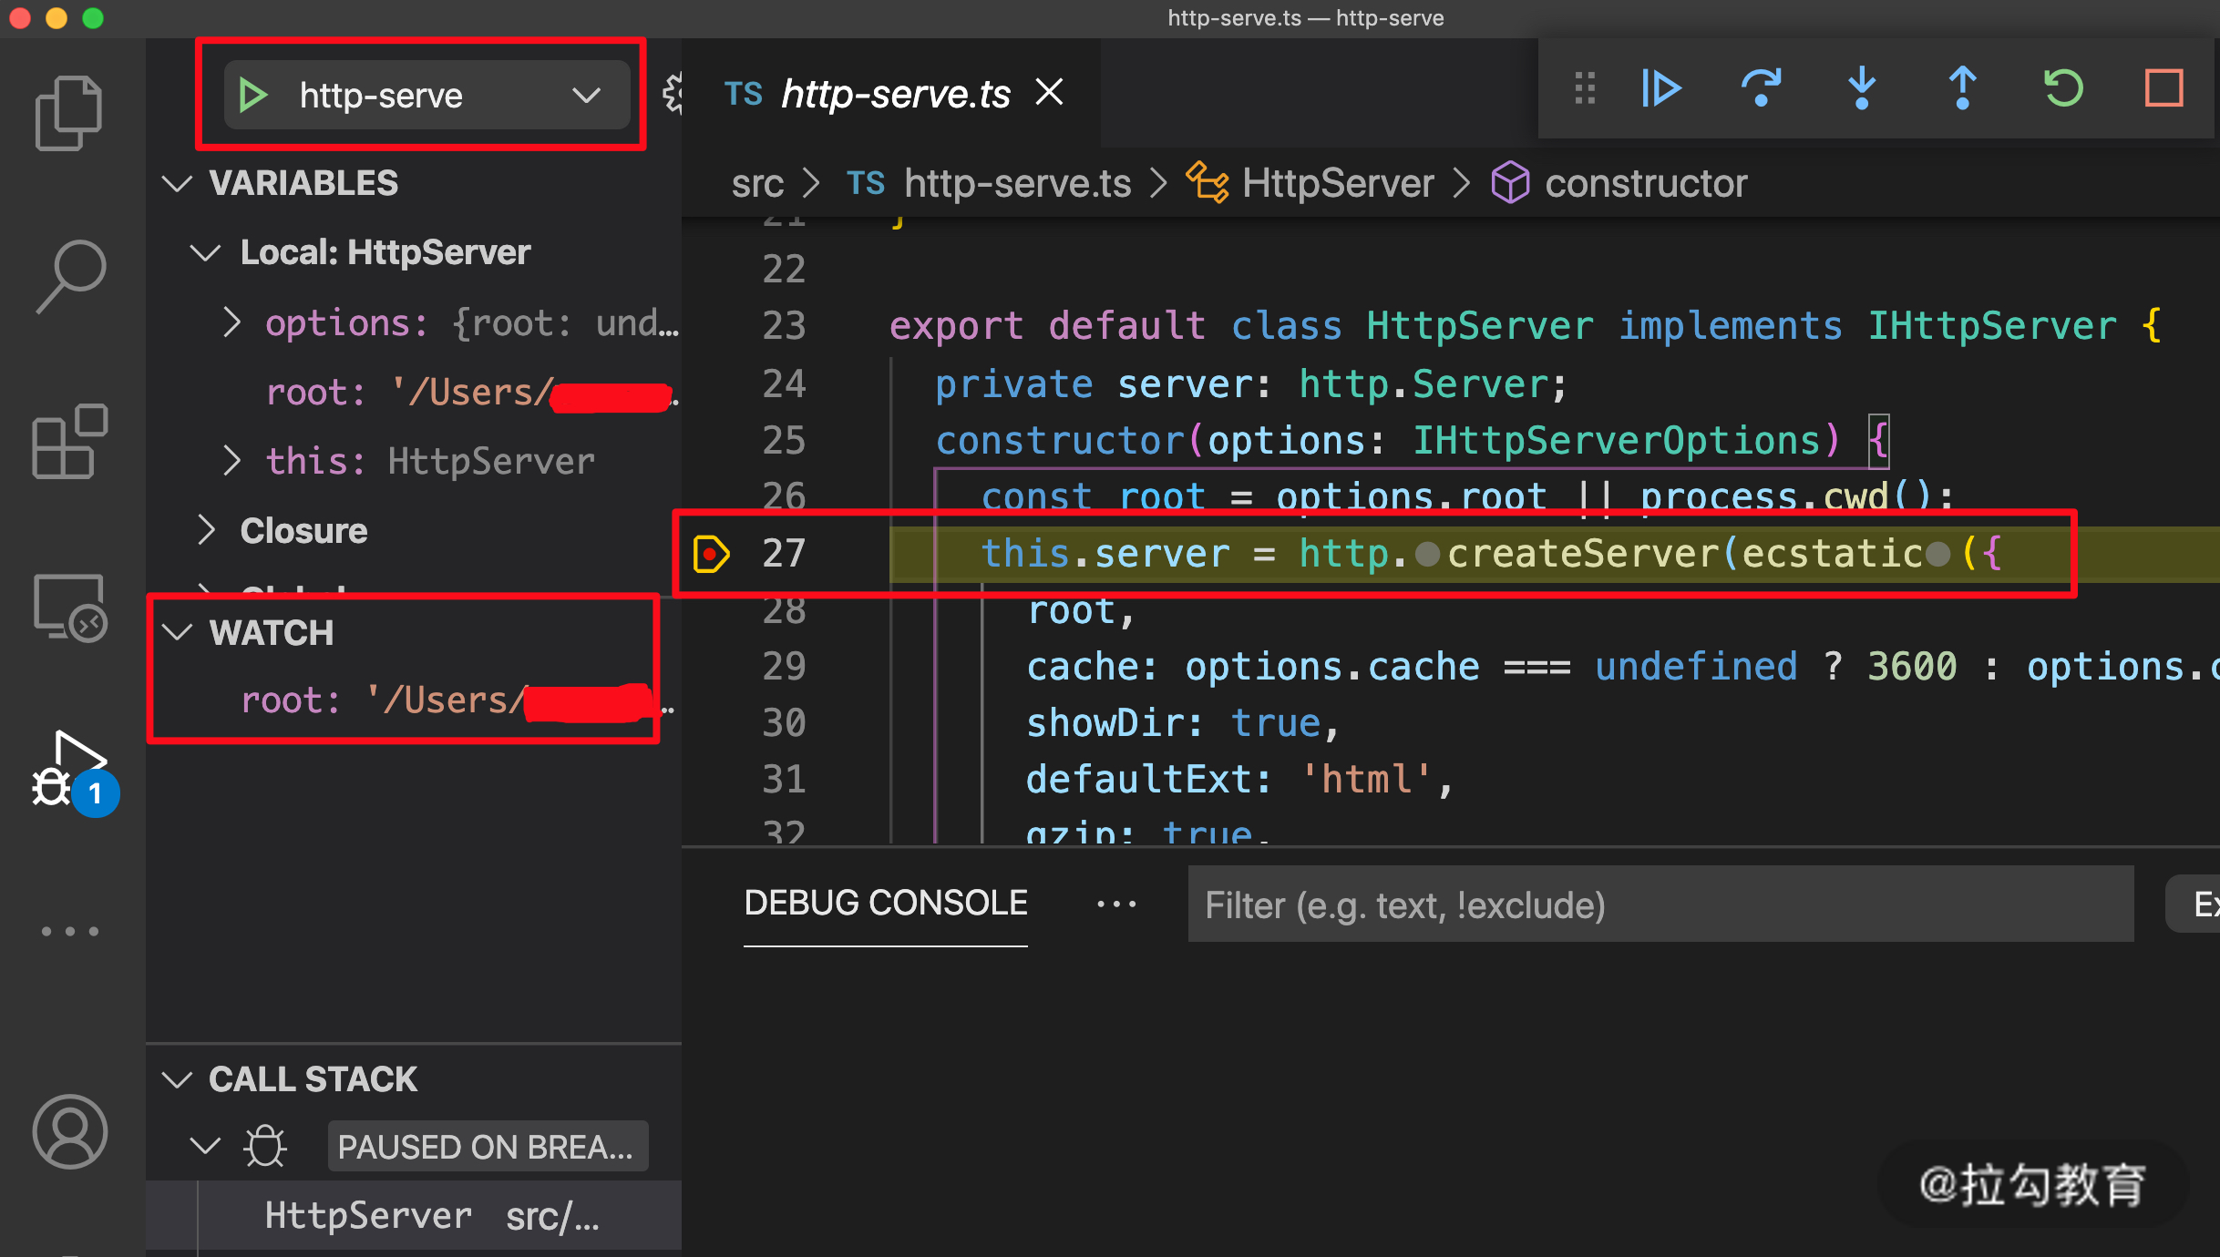Expand the Closure scope

[208, 530]
